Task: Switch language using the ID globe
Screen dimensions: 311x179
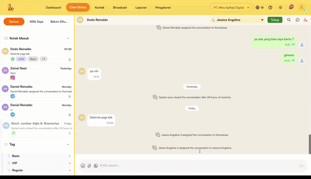Action: coord(260,7)
